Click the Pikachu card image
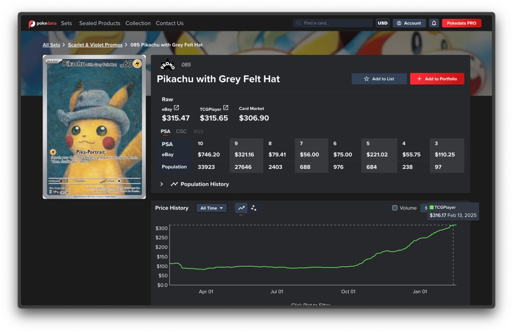The width and height of the screenshot is (513, 332). click(x=94, y=127)
